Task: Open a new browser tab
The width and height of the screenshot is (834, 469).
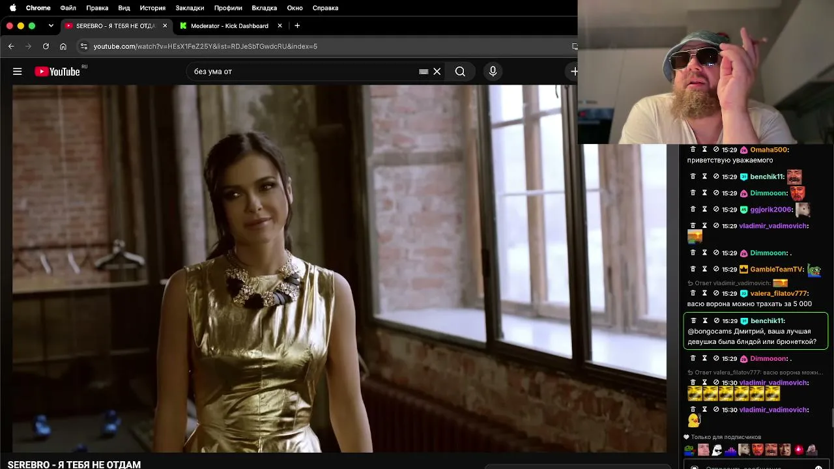Action: point(297,26)
